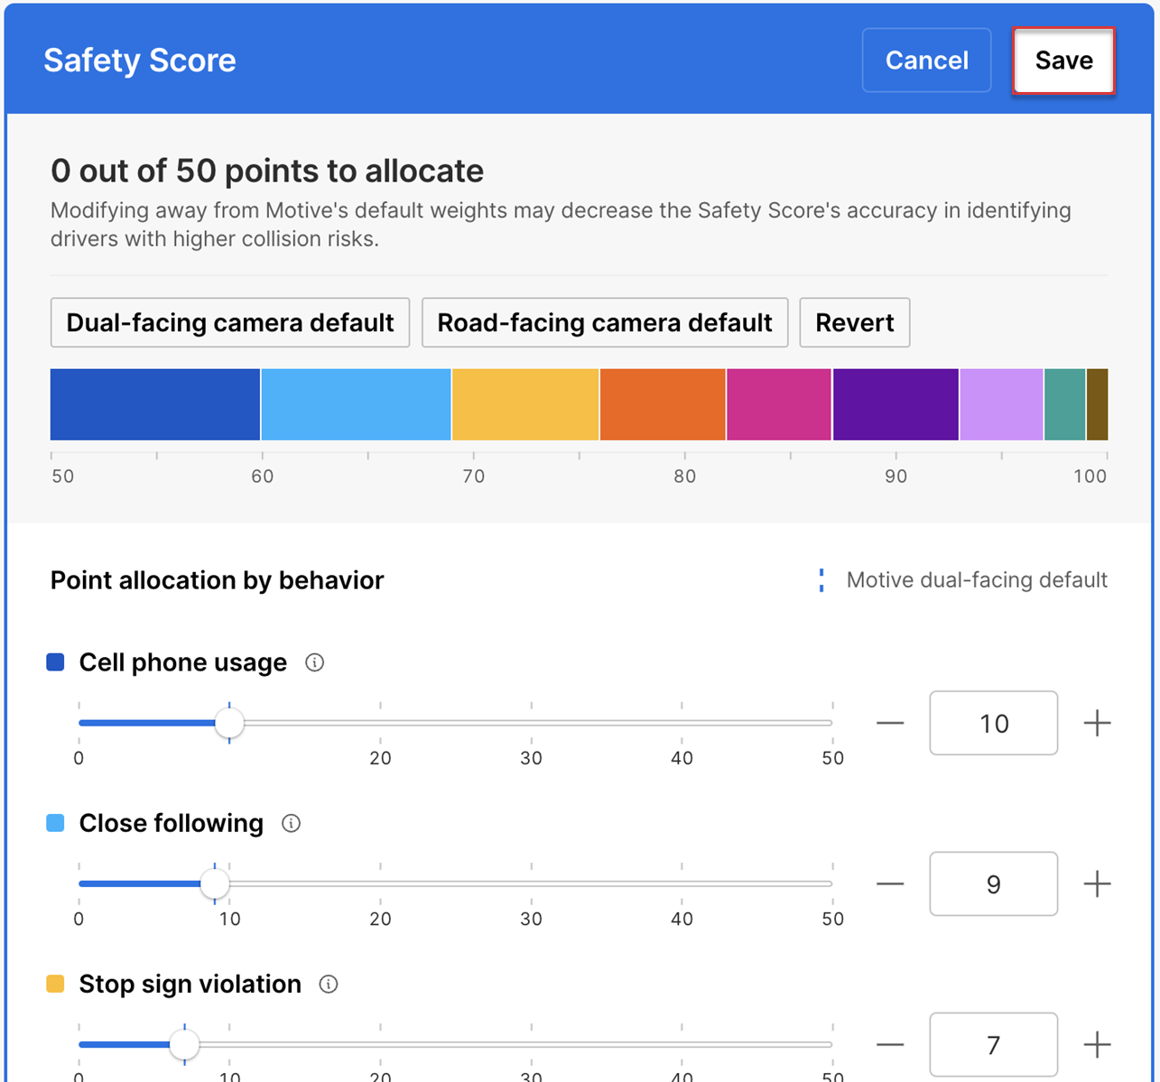Viewport: 1160px width, 1082px height.
Task: Apply the Road-facing camera default
Action: click(x=605, y=323)
